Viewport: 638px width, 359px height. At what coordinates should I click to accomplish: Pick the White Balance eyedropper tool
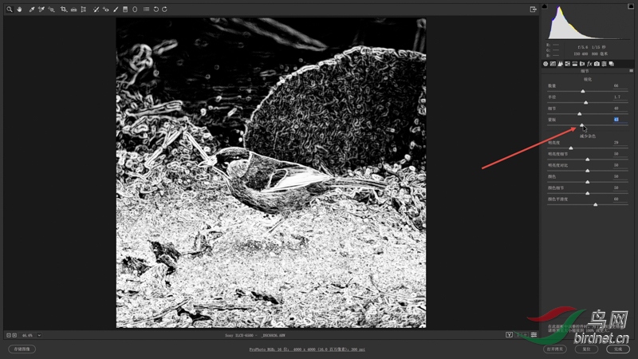[32, 10]
